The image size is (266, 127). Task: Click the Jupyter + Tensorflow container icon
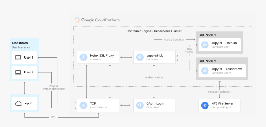tap(205, 71)
